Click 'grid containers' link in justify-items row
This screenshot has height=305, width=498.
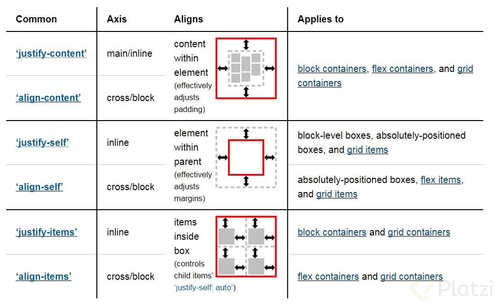coord(419,232)
